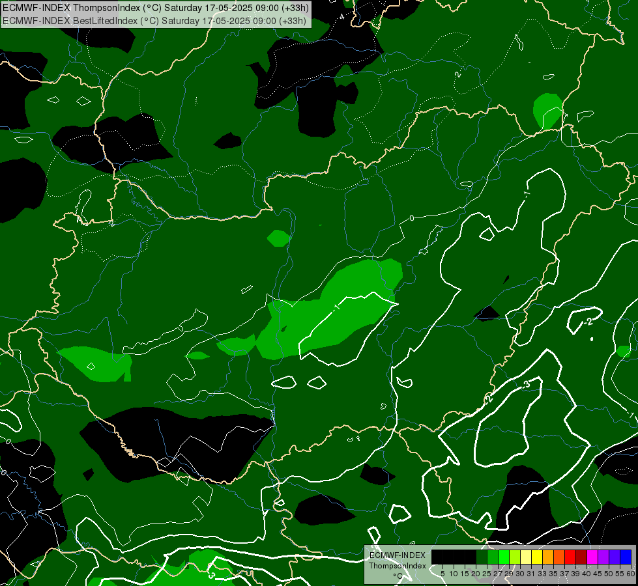638x586 pixels.
Task: Click the legend scale value '60'
Action: (631, 574)
